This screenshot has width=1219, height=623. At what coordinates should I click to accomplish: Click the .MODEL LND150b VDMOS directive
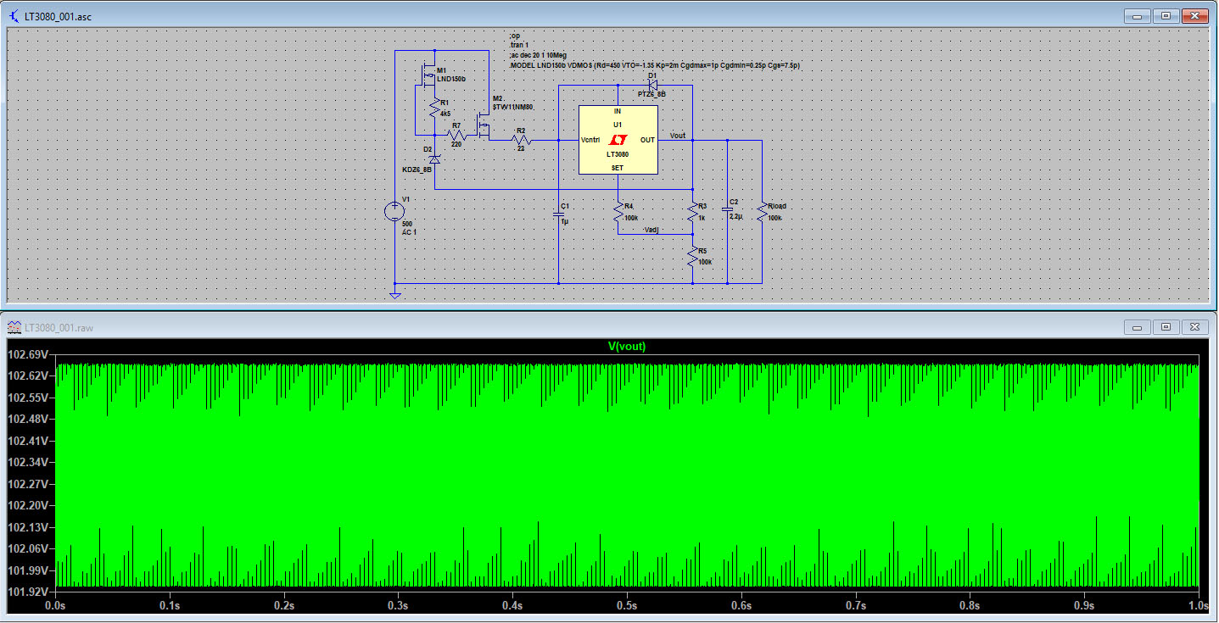pyautogui.click(x=654, y=64)
